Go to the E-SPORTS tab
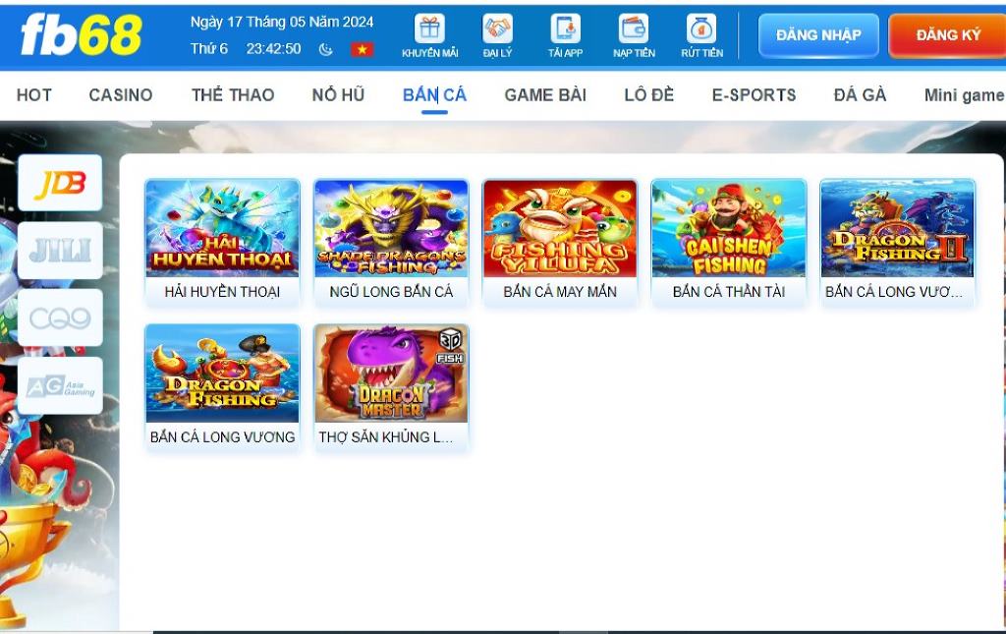Screen dimensions: 1006x634 pyautogui.click(x=754, y=95)
